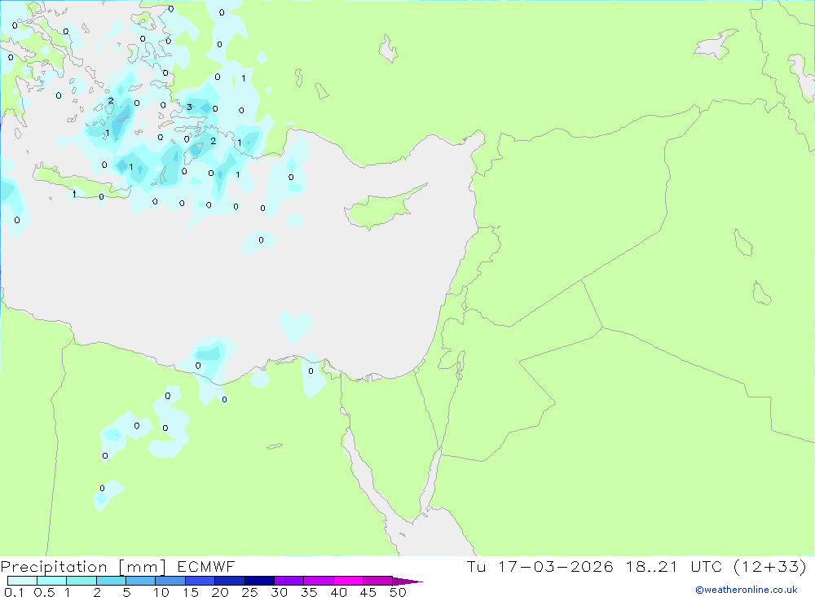This screenshot has height=597, width=815.
Task: Click the 20–25 mm dark blue swatch
Action: [230, 581]
